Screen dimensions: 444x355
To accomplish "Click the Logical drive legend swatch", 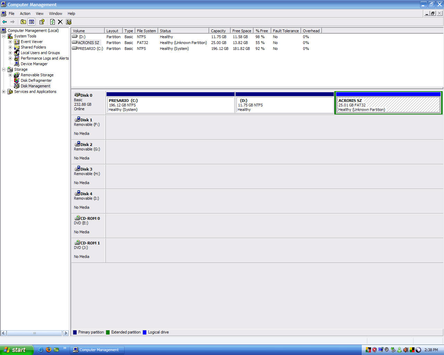I will [145, 332].
